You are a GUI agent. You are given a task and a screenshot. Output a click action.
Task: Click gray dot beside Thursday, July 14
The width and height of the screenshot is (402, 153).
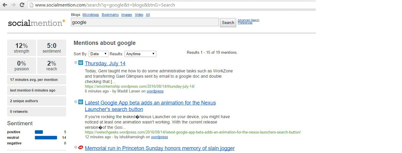tap(76, 63)
